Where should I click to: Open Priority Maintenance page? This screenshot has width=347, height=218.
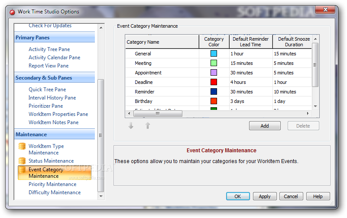pyautogui.click(x=52, y=184)
